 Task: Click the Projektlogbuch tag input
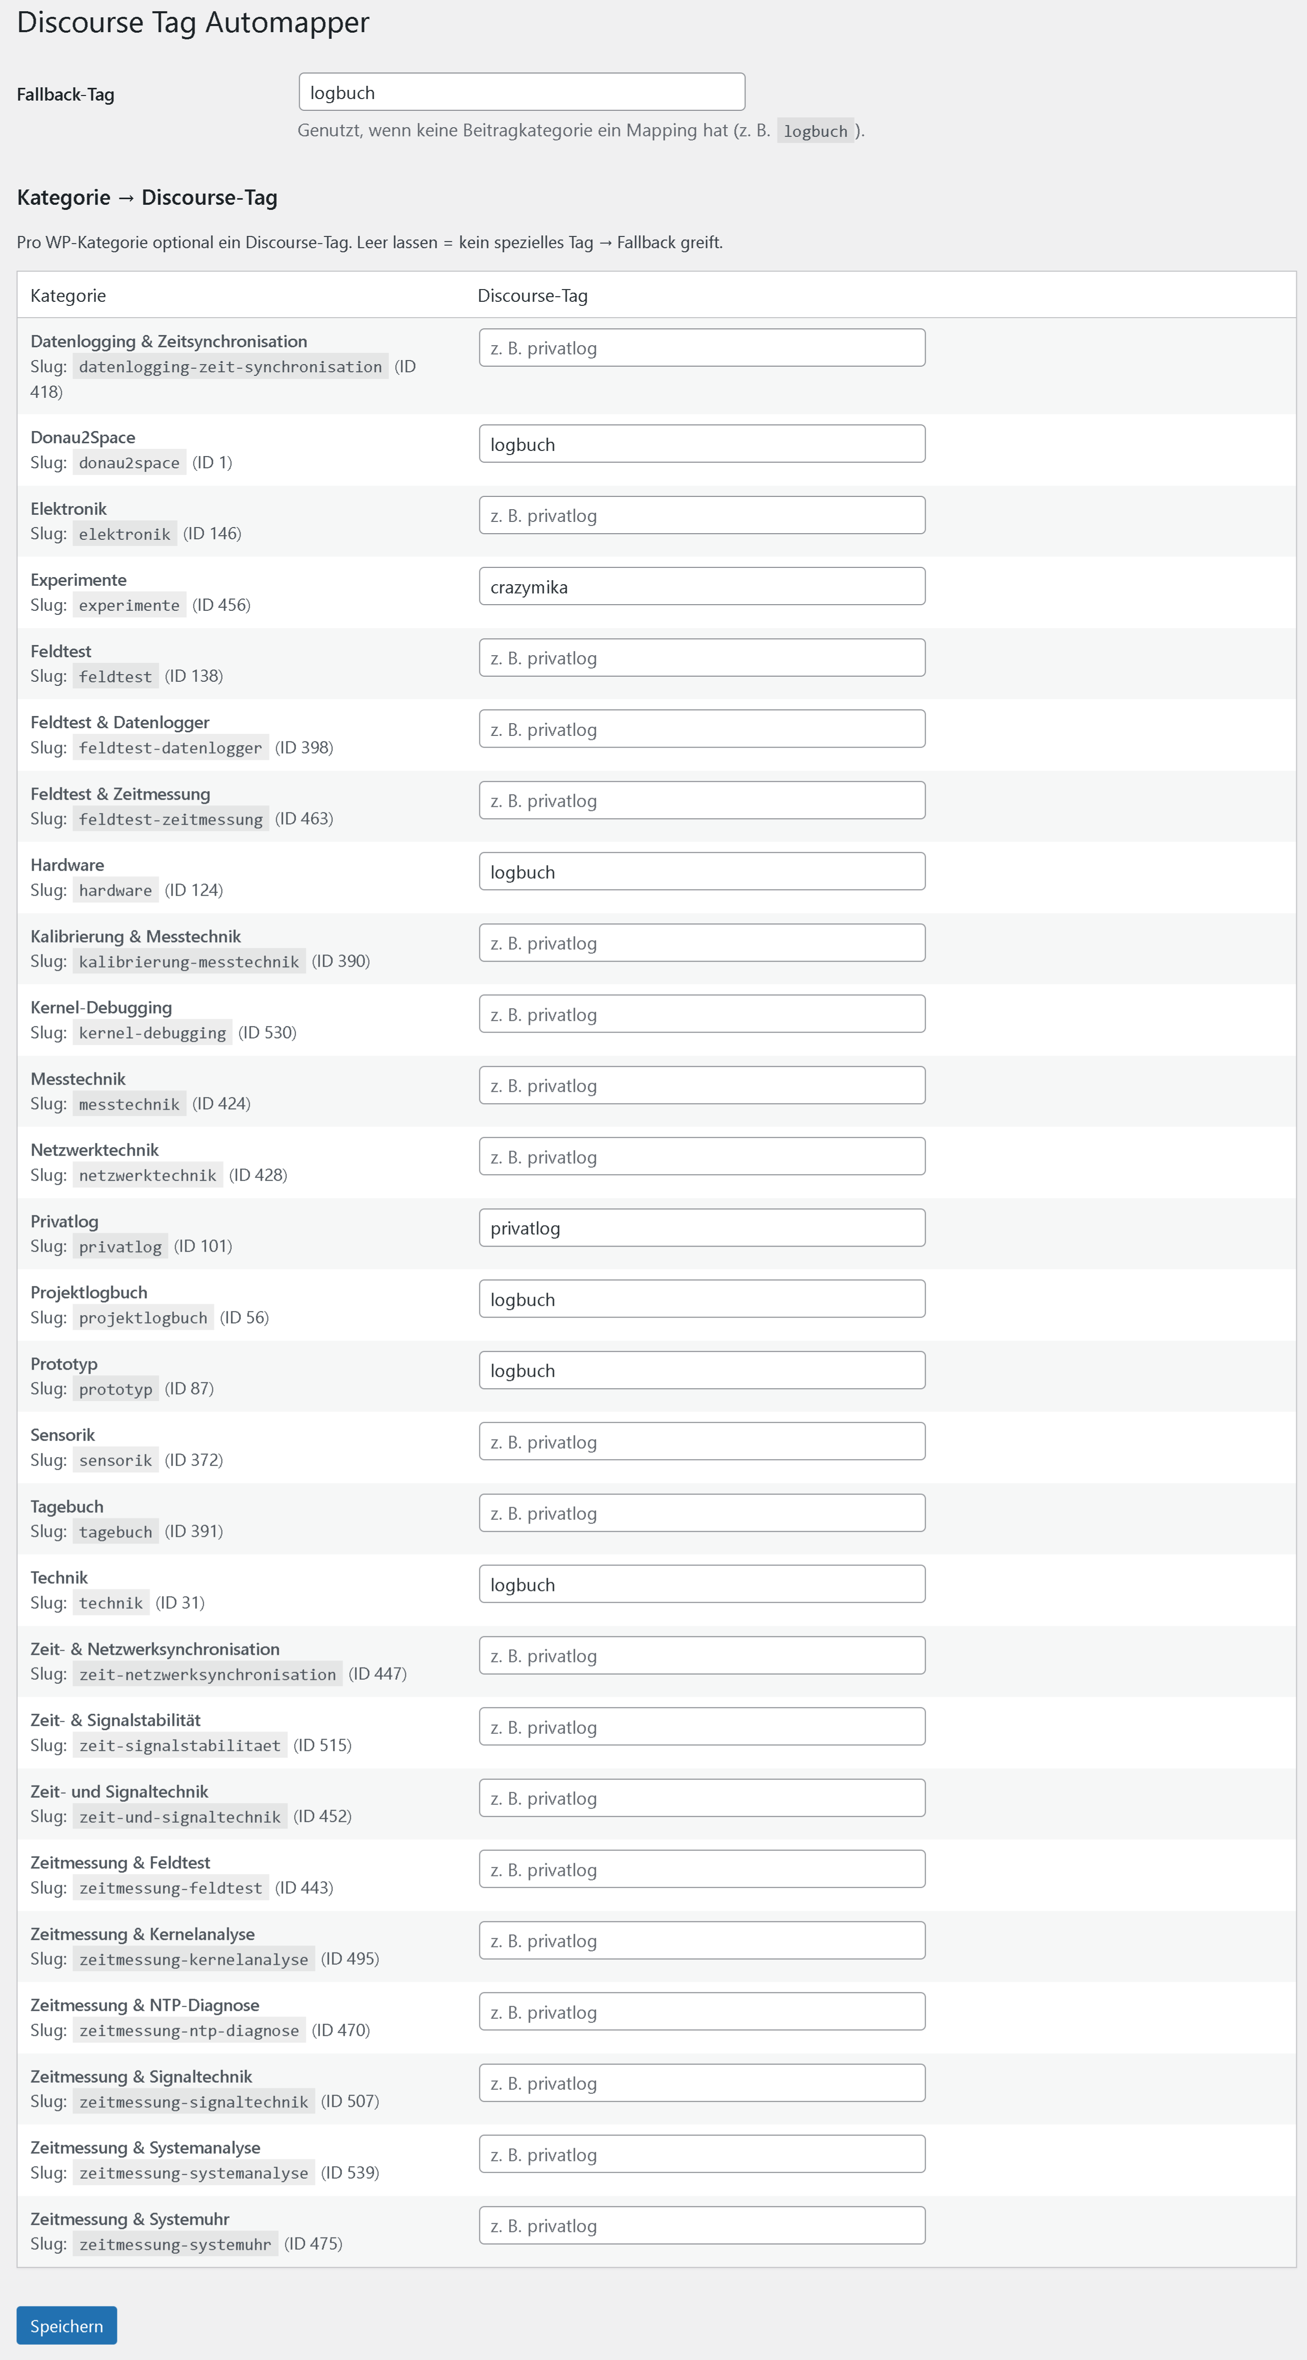(701, 1299)
